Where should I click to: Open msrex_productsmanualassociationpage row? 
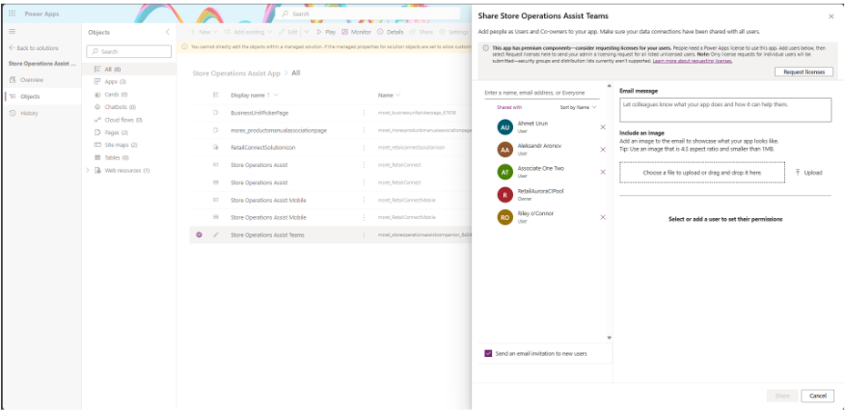coord(278,131)
